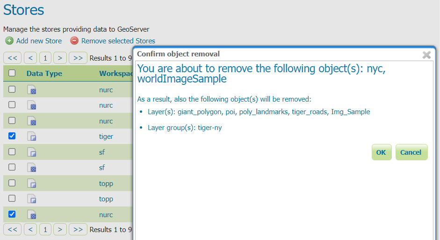Go to last page using bottom >> button
The image size is (440, 240).
78,230
